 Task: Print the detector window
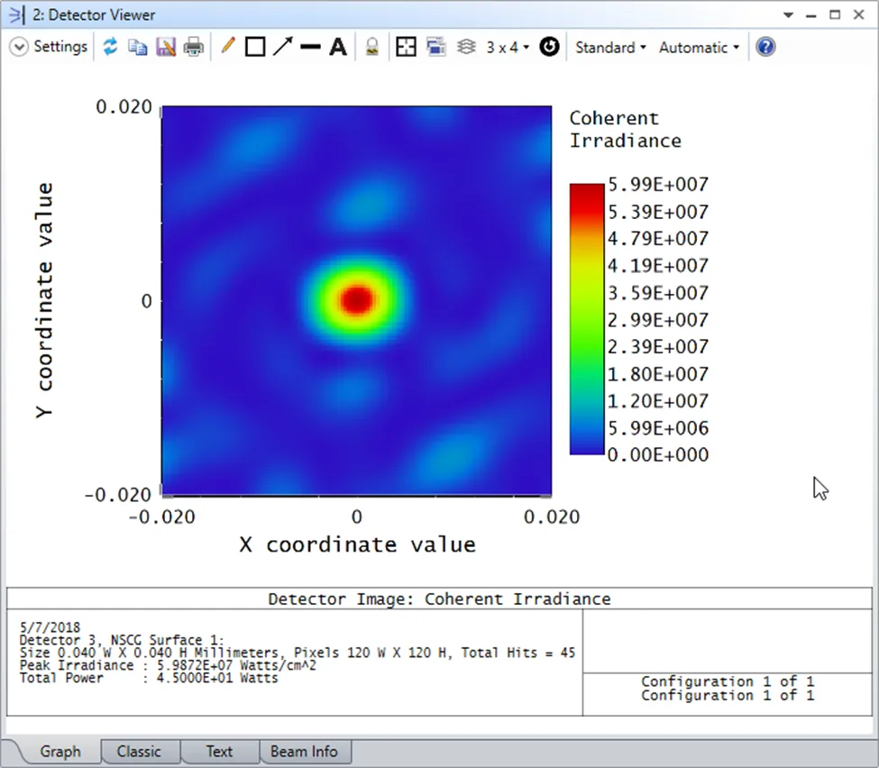[194, 47]
